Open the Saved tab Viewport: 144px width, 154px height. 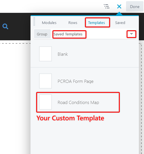120,23
